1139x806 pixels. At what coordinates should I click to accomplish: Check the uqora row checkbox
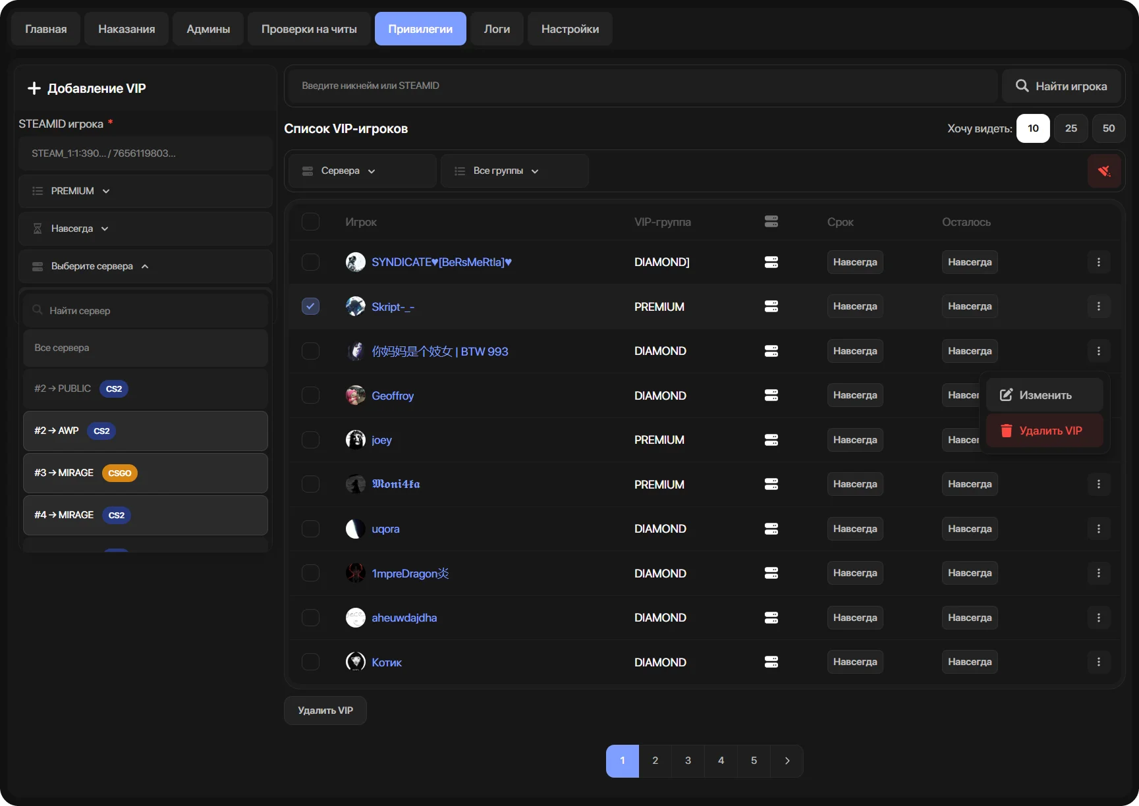tap(310, 529)
